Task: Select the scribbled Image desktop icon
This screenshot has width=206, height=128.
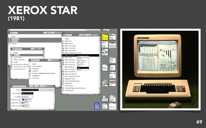Action: (105, 52)
